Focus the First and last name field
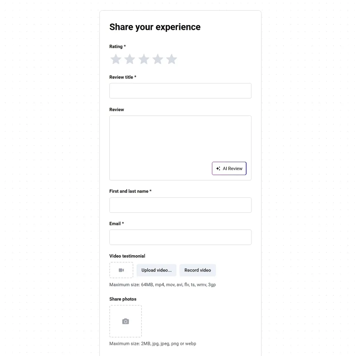The width and height of the screenshot is (355, 356). tap(180, 205)
